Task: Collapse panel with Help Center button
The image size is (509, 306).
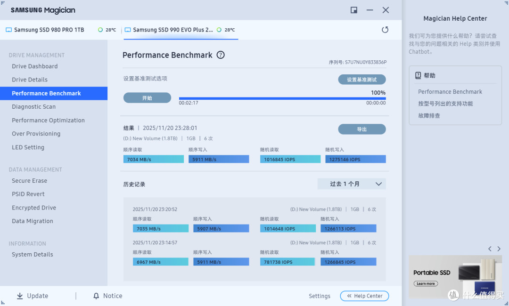Action: (364, 296)
